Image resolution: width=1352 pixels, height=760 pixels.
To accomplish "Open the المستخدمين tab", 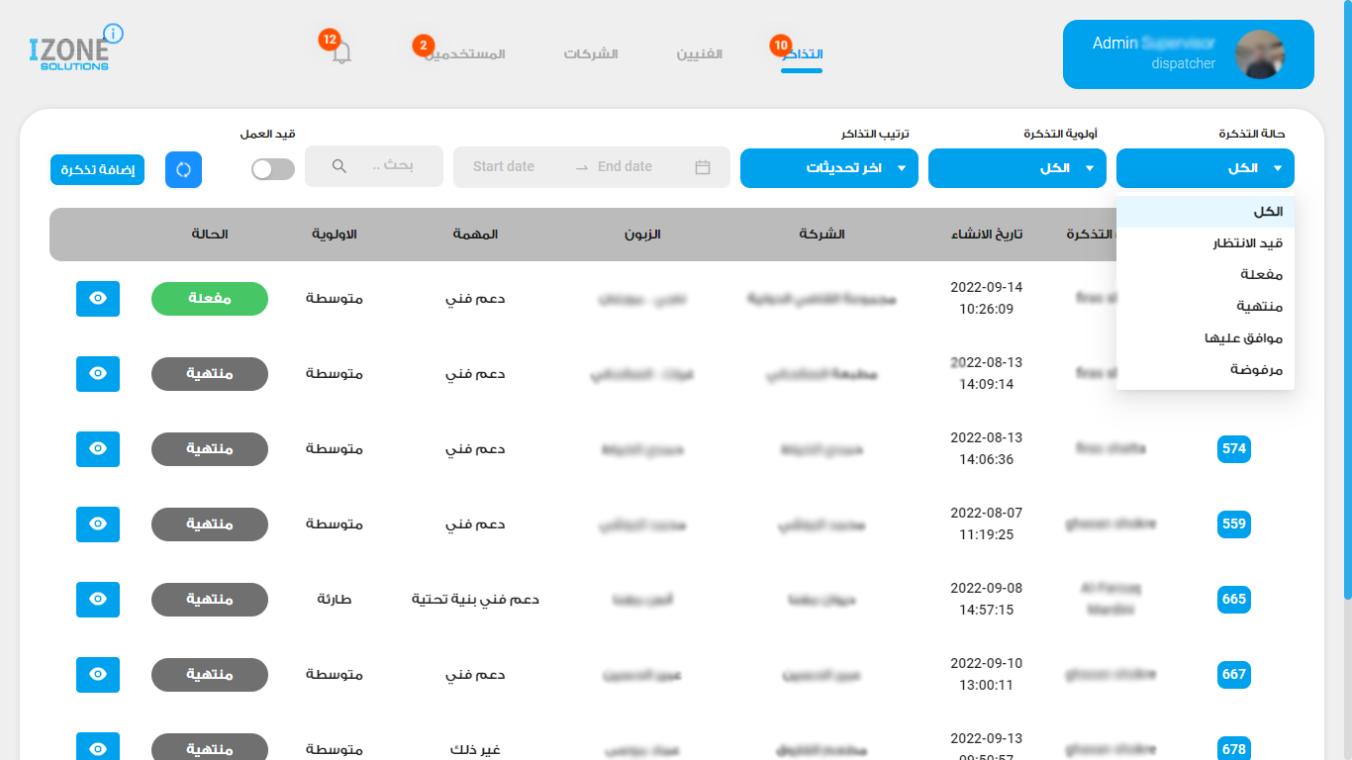I will pos(465,53).
